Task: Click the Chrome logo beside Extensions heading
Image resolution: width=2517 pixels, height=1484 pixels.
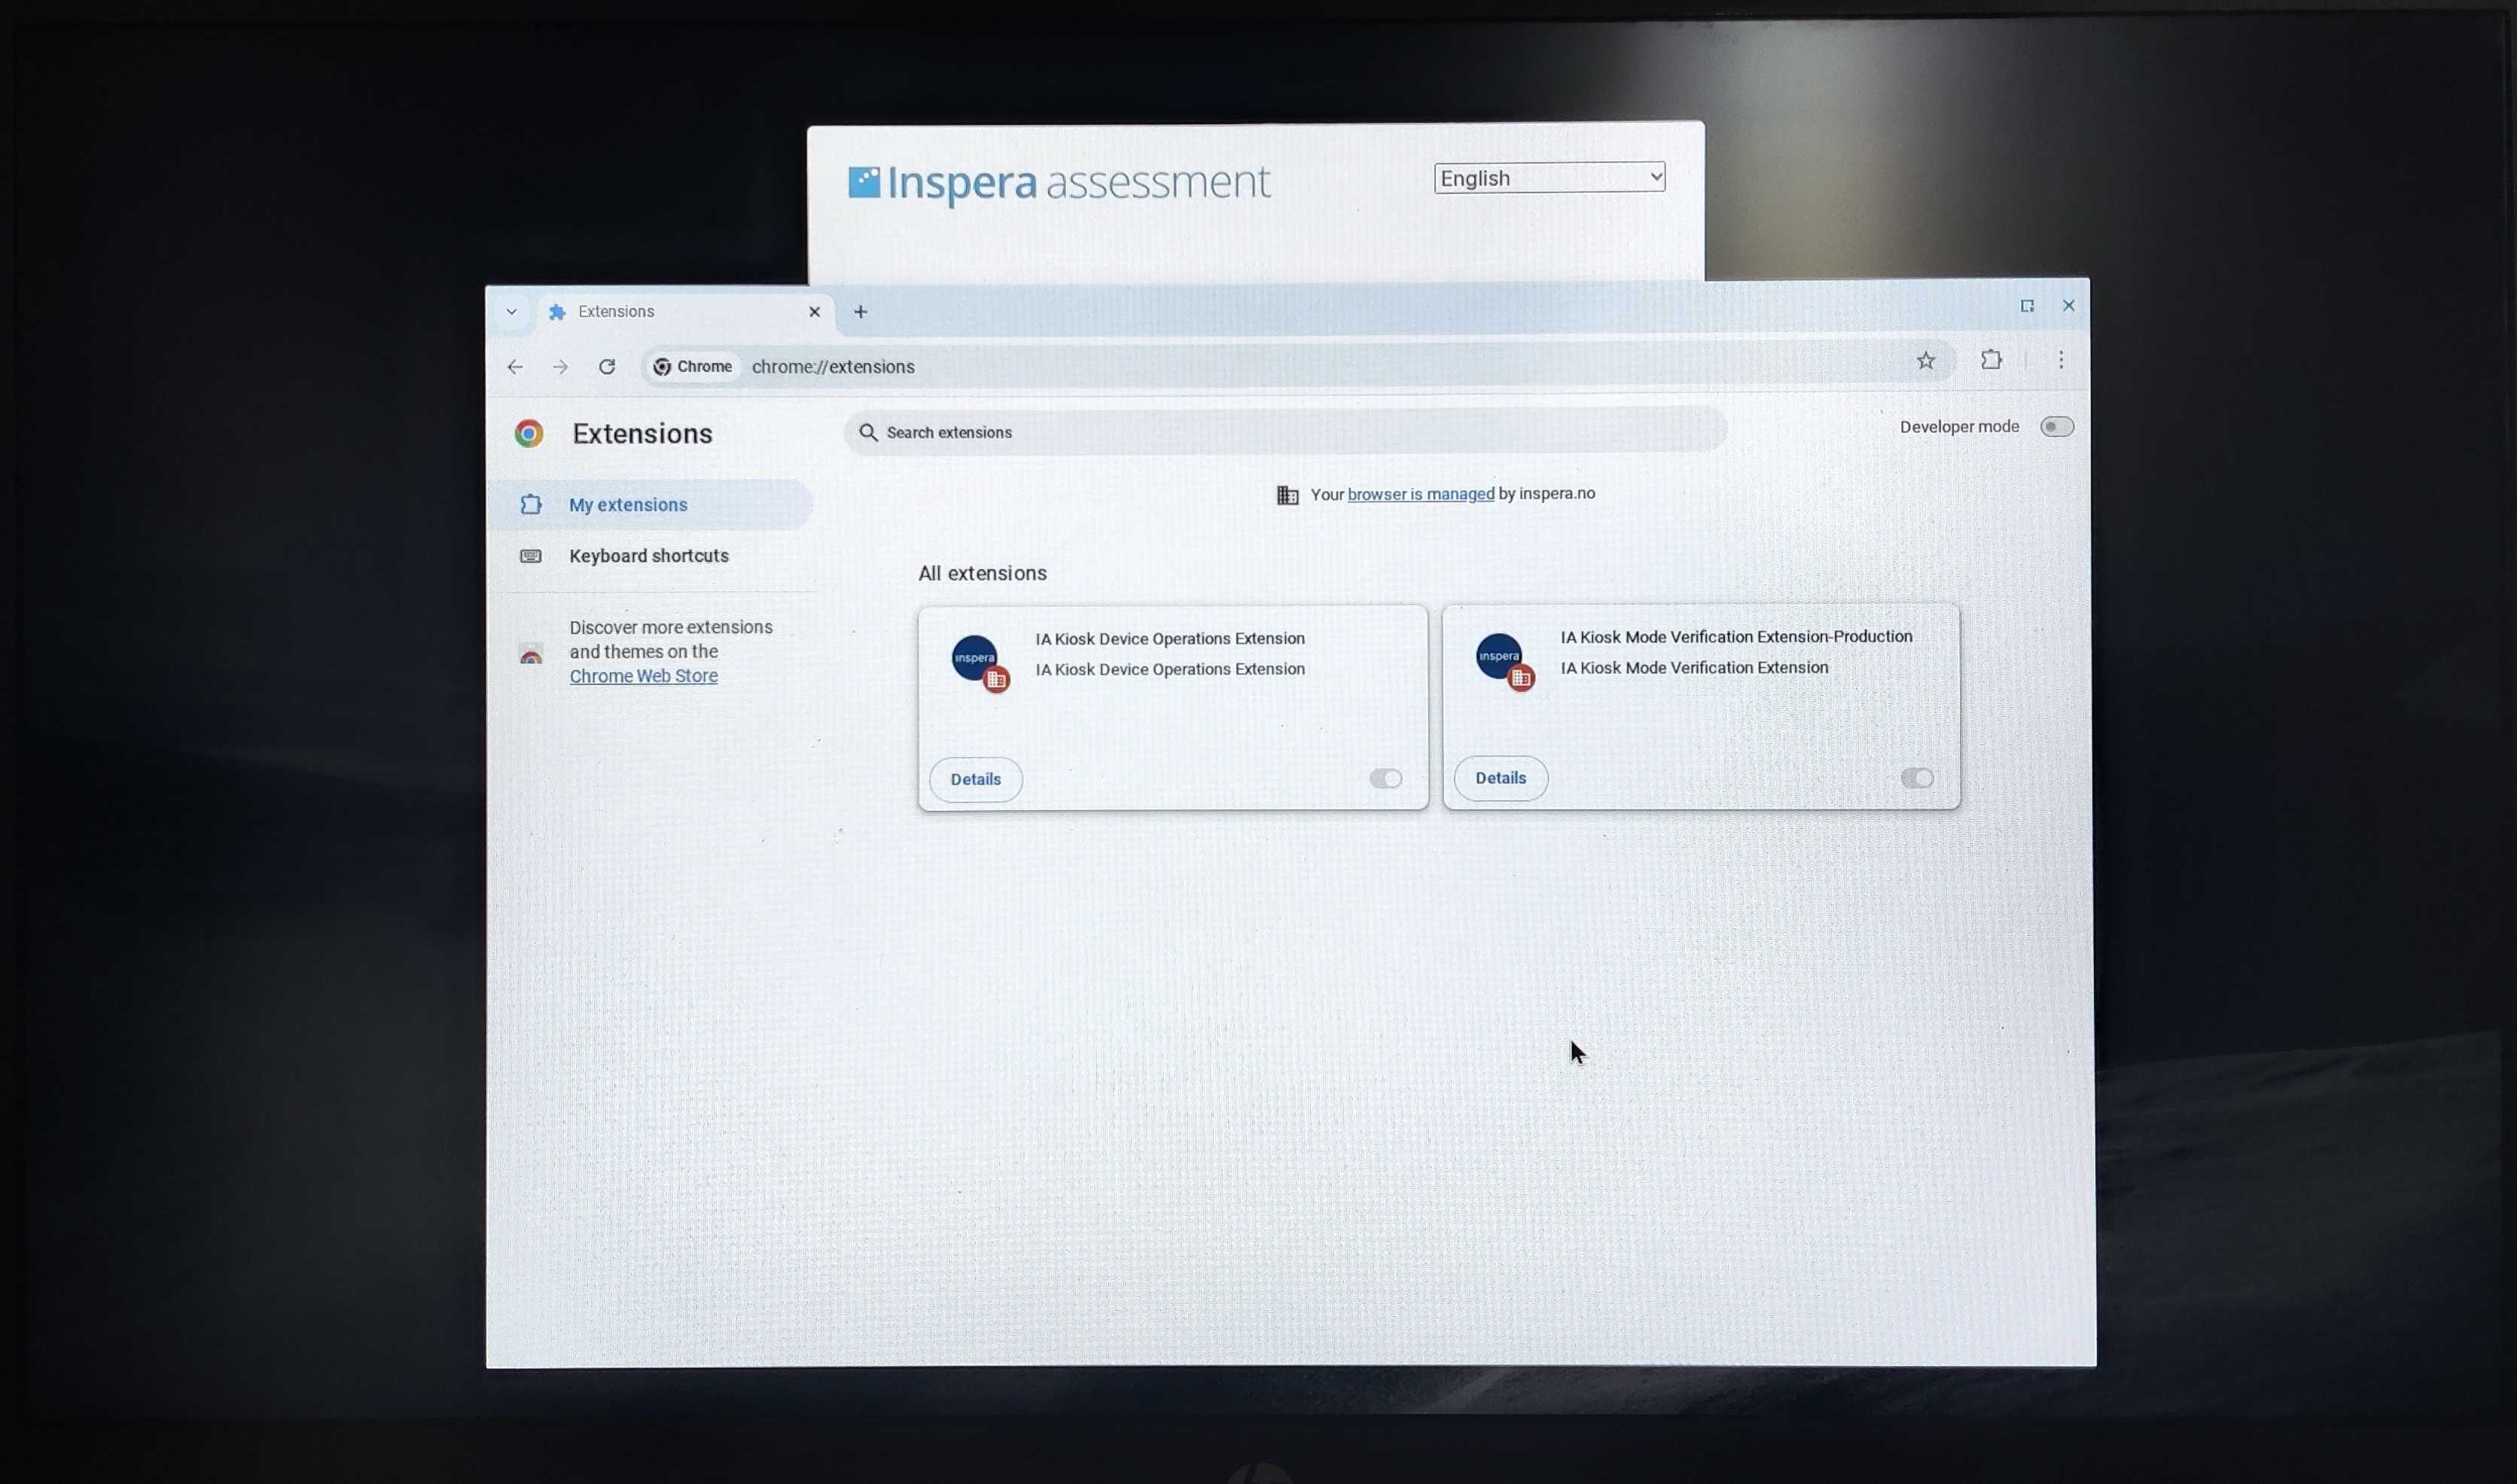Action: [529, 433]
